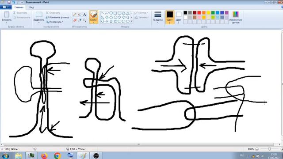The width and height of the screenshot is (283, 159).
Task: Pick the yellow color swatch
Action: [x=208, y=13]
